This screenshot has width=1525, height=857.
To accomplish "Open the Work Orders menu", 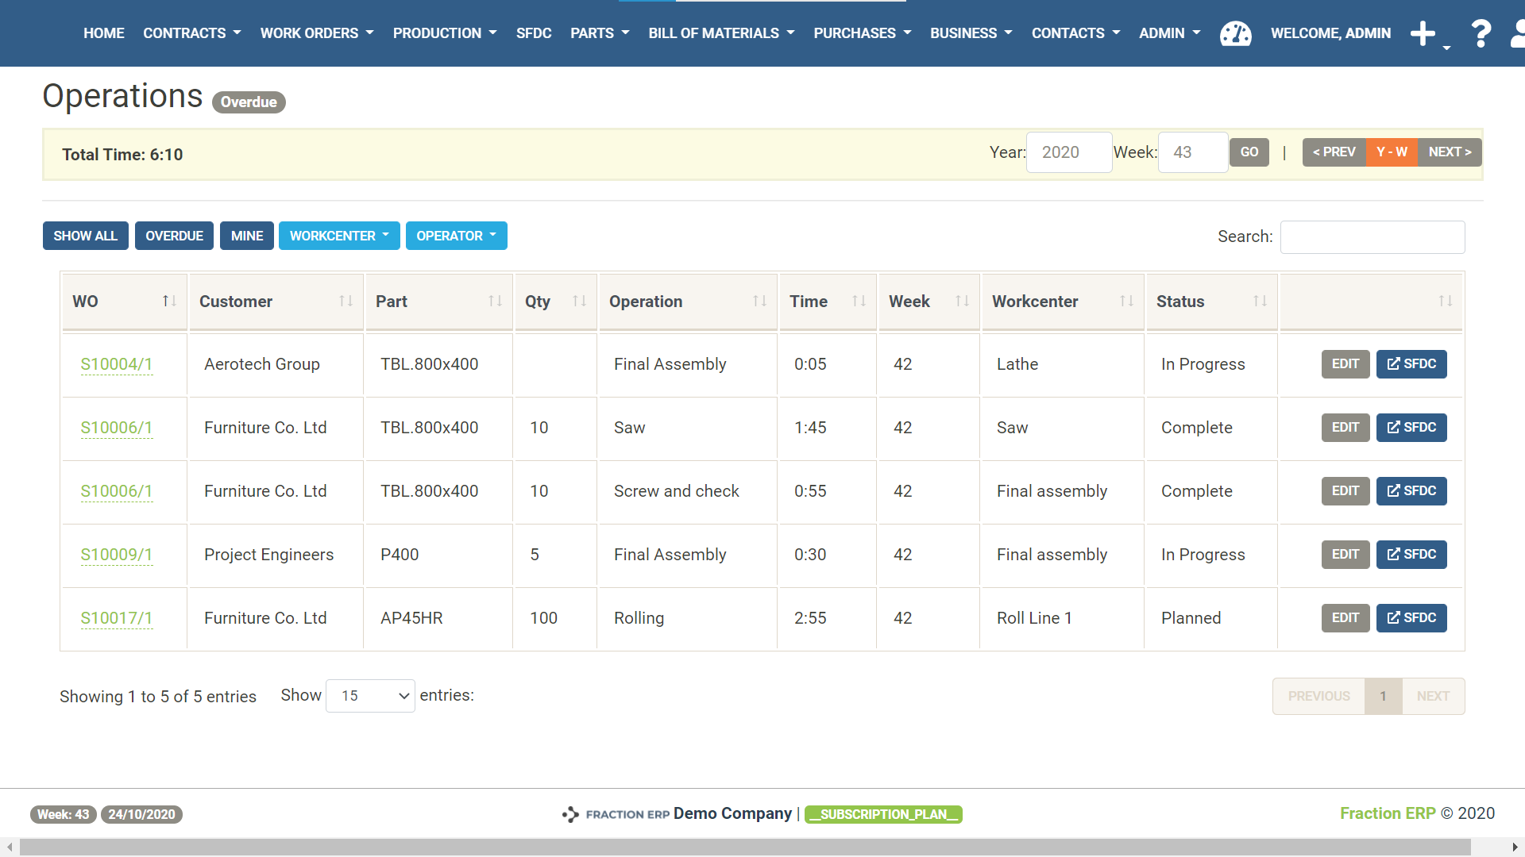I will pos(316,33).
